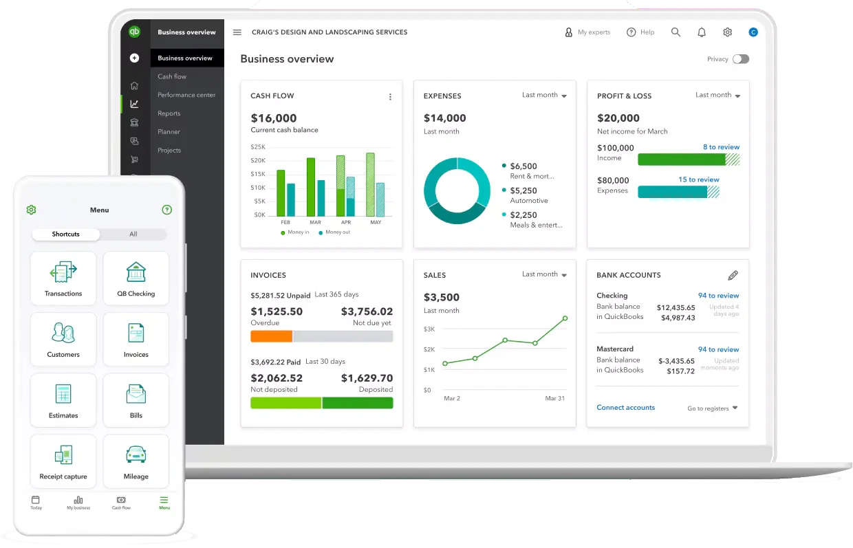
Task: Open the Expenses Last month dropdown
Action: click(x=544, y=95)
